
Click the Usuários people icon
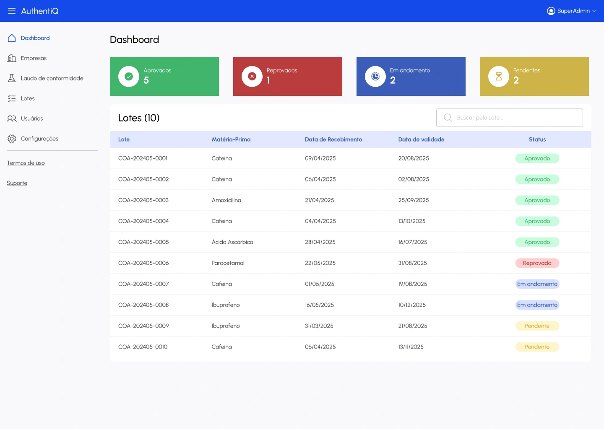[12, 119]
